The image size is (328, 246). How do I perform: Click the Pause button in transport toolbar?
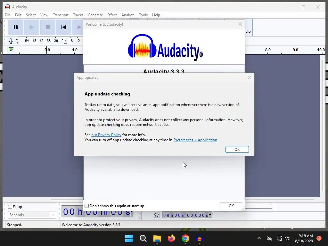(16, 27)
